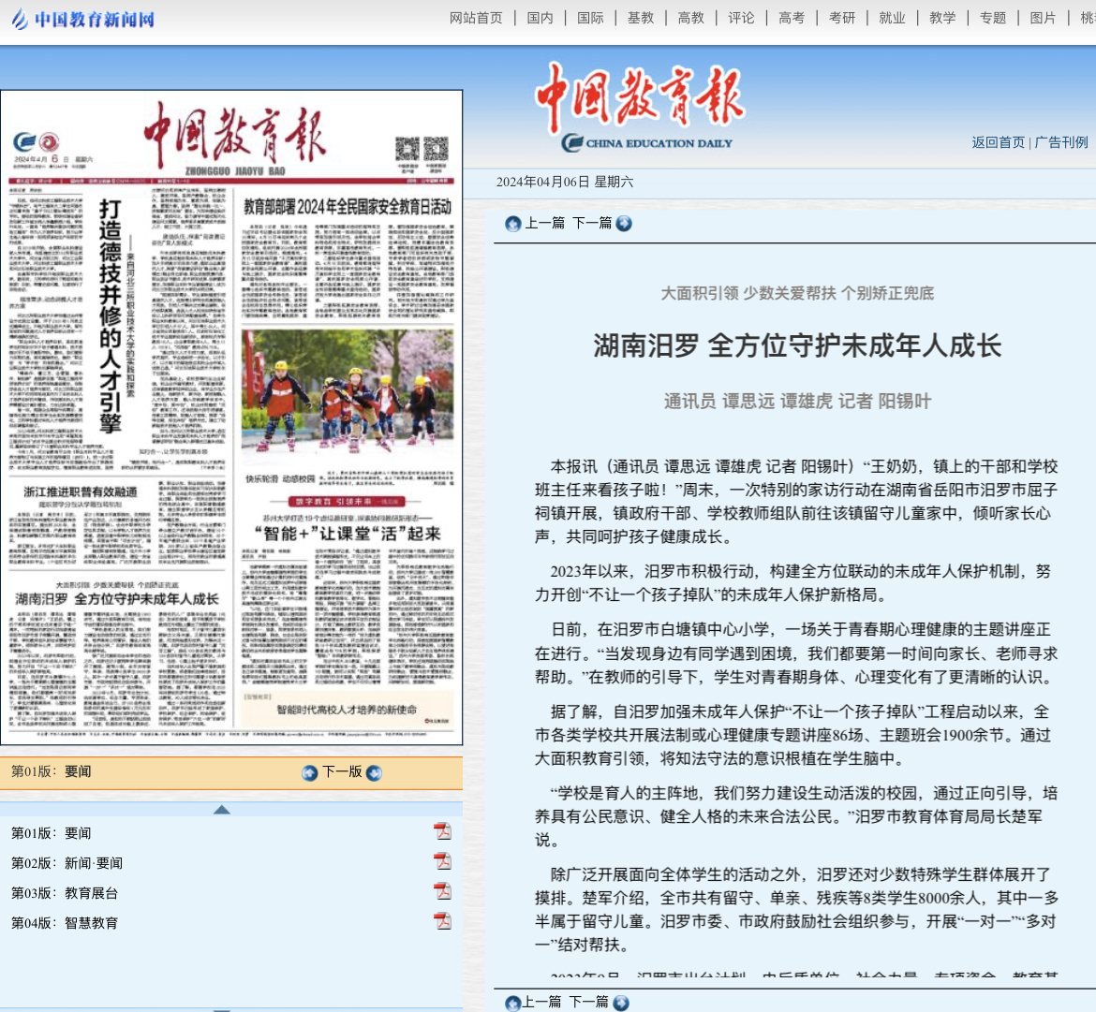Open the 教育部部署2024年全民国家安全教育日活动 article on the page image
Screen dimensions: 1096x1012
(x=348, y=207)
